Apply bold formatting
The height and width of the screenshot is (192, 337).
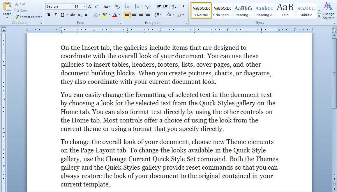point(49,14)
